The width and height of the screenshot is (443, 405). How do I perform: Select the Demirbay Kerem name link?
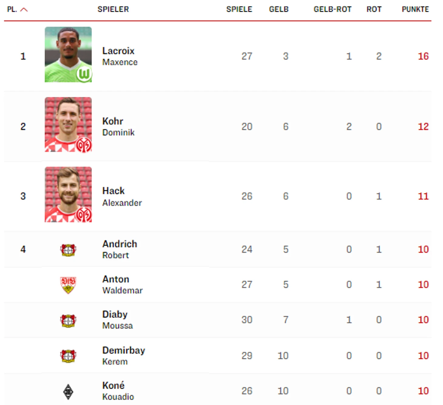click(124, 356)
